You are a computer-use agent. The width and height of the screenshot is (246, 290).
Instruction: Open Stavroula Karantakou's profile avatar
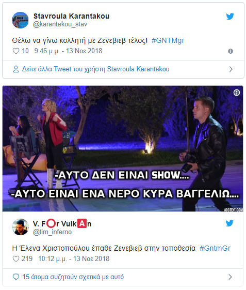tap(20, 20)
